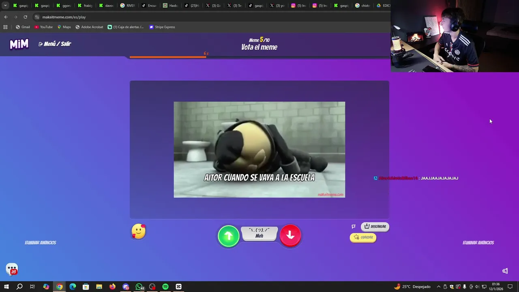Open the YouTube bookmark

[44, 27]
